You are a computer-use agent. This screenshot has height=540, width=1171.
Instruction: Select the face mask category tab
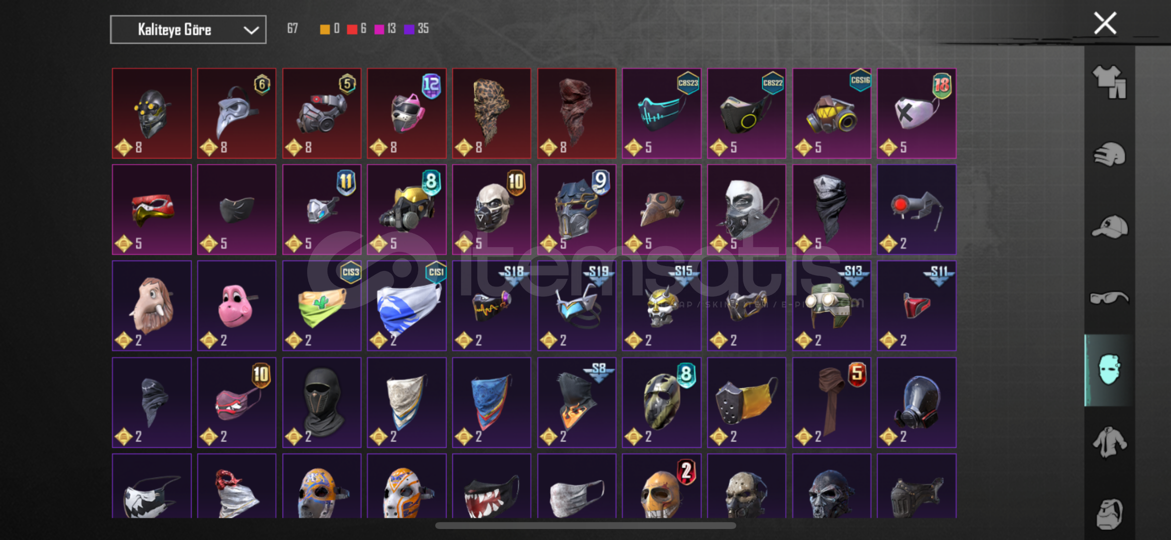1109,370
